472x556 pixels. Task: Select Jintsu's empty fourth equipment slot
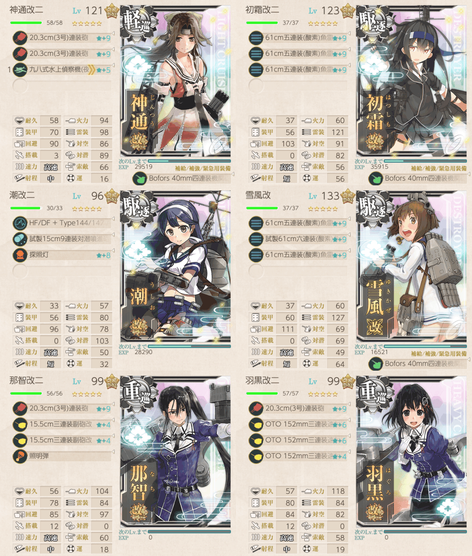click(x=61, y=85)
